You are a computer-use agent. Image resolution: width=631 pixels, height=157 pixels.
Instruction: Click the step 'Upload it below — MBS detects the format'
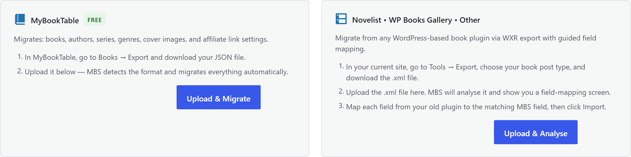[x=156, y=72]
